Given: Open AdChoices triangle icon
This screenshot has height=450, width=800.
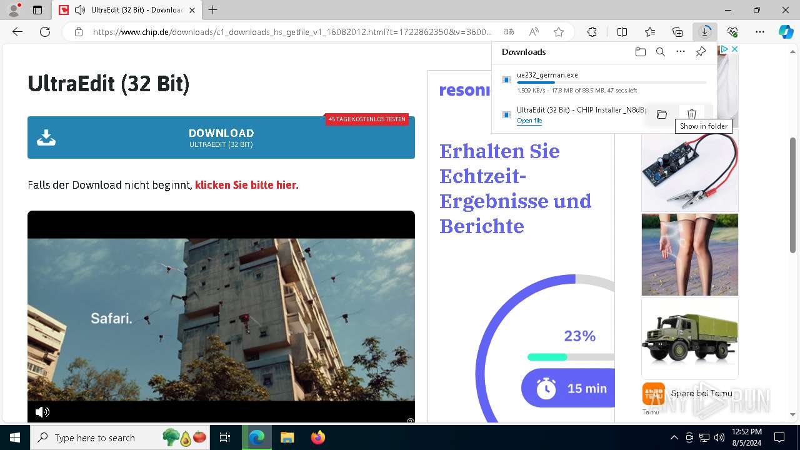Looking at the screenshot, I should [725, 49].
